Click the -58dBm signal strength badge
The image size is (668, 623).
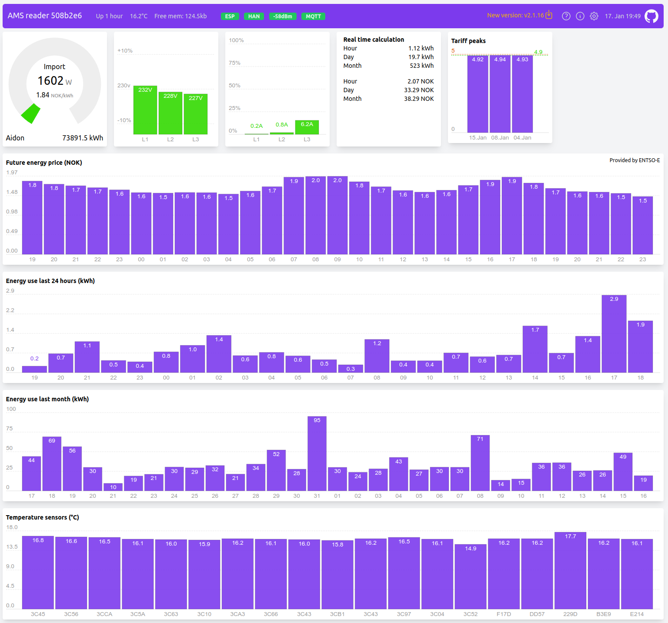click(283, 17)
